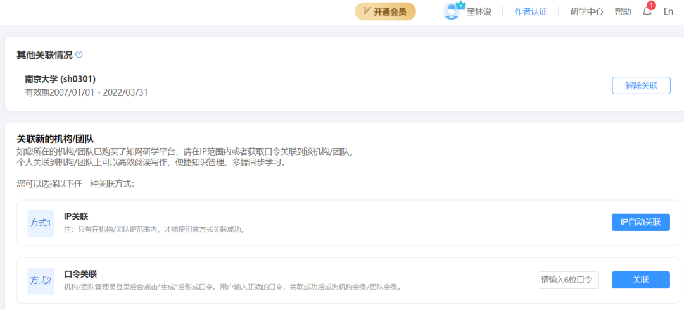Click the IP关联 title
Screen dimensions: 684x310
coord(77,217)
